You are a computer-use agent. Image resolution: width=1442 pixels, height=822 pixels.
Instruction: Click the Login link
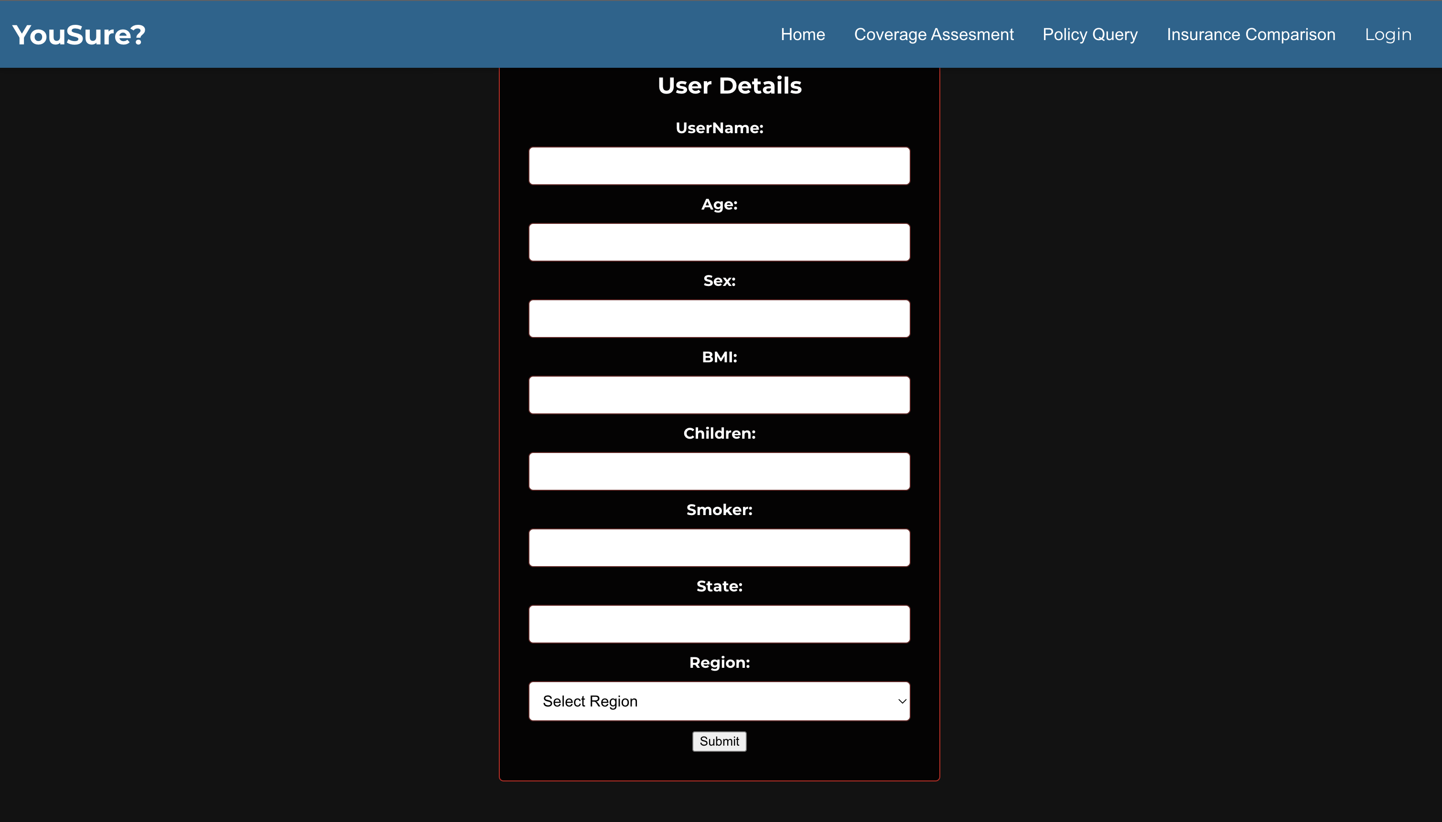[x=1388, y=34]
